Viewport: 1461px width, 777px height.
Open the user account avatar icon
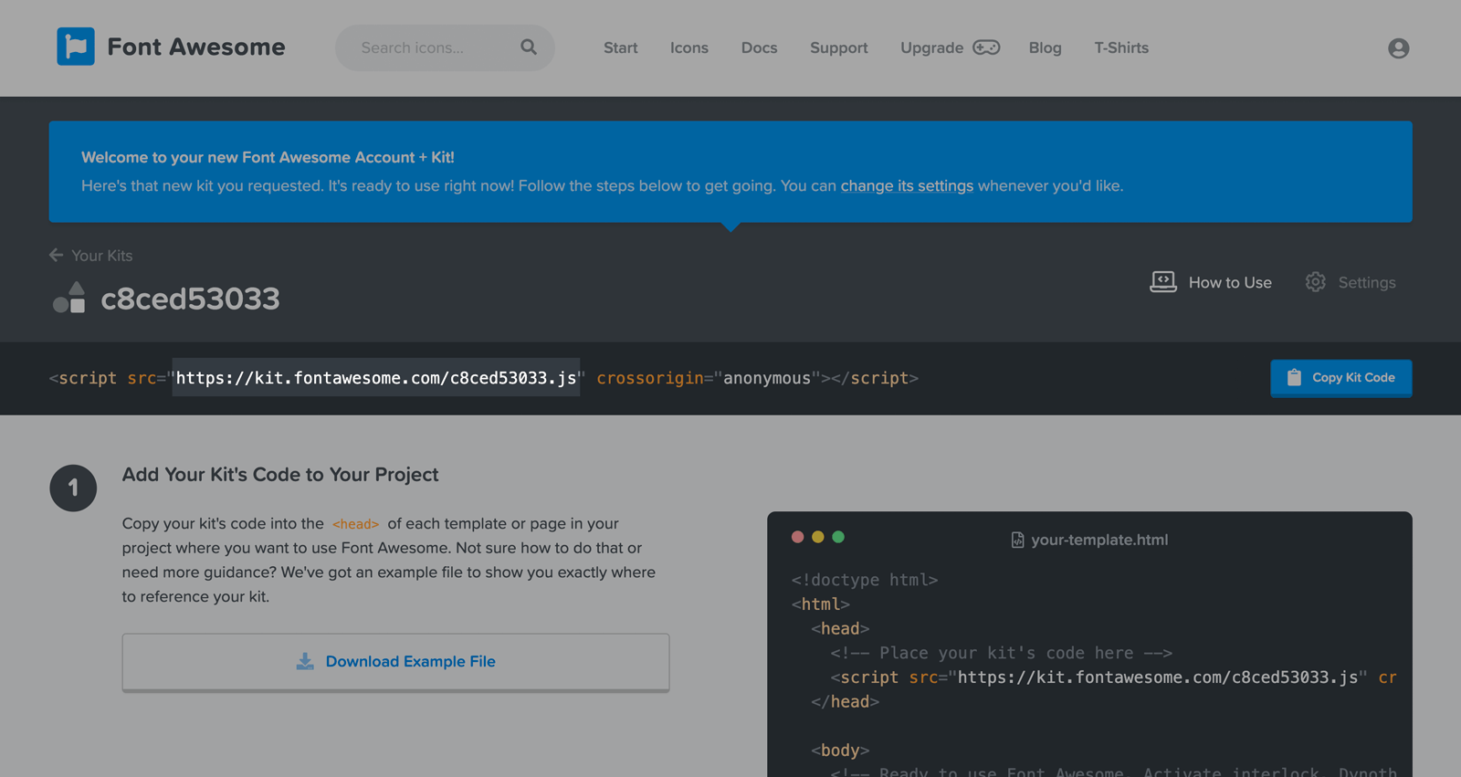(1398, 48)
